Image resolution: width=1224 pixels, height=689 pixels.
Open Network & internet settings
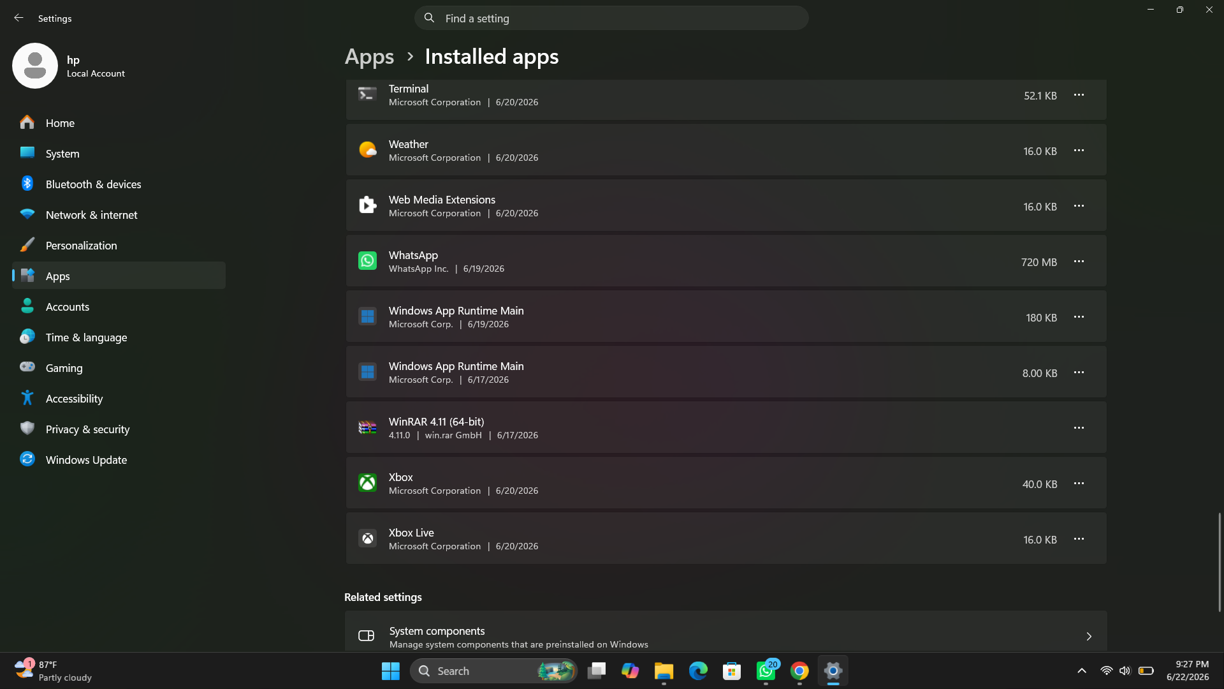[119, 214]
